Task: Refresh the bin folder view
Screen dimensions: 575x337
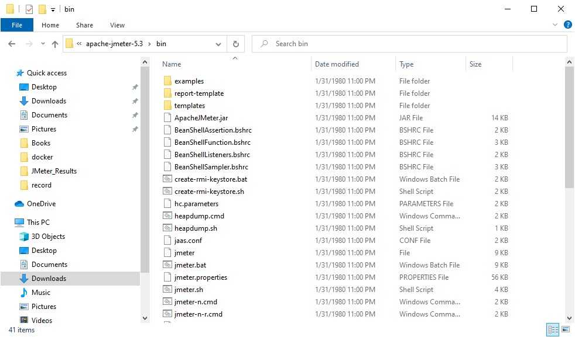Action: tap(235, 44)
